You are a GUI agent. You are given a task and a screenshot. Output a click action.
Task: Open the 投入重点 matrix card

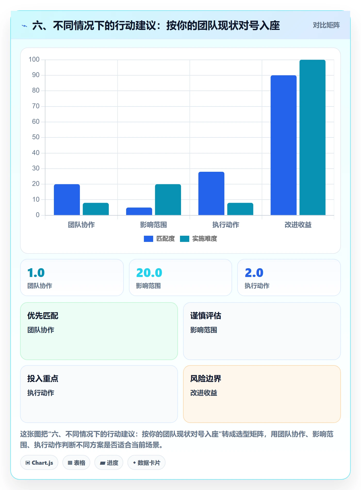(99, 394)
